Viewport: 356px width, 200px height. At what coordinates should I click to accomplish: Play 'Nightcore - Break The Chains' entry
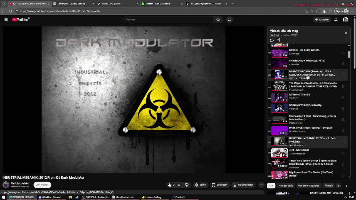(311, 174)
